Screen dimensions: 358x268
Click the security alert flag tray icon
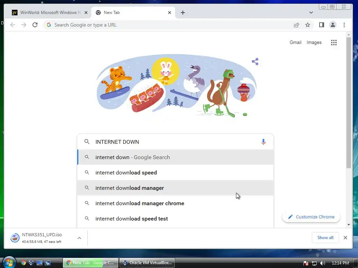[x=306, y=263]
